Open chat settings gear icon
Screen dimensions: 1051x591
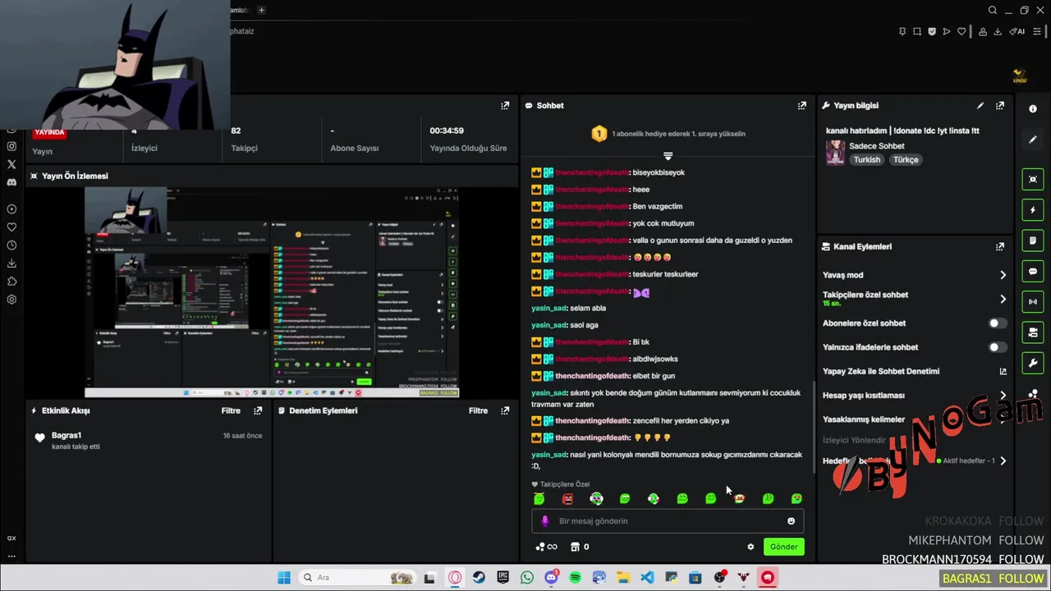pos(750,547)
